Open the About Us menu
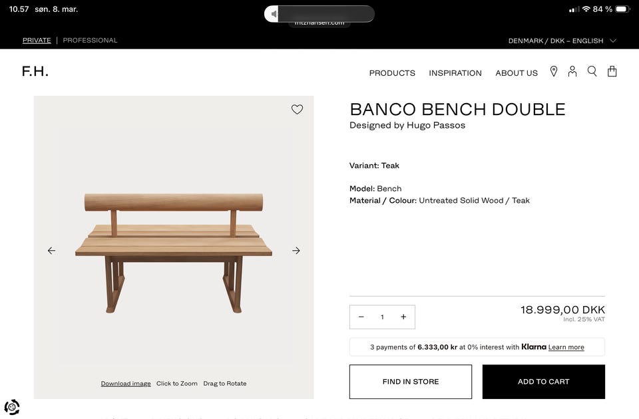 (517, 73)
